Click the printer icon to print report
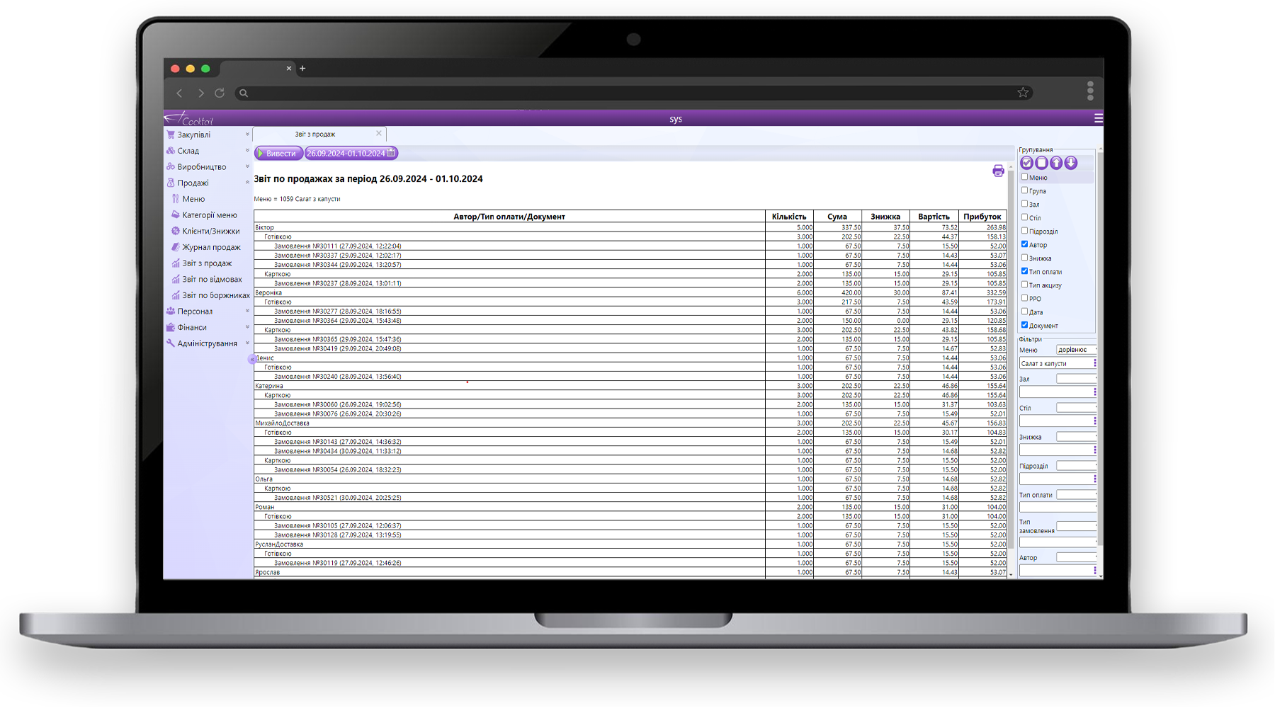The image size is (1275, 708). tap(998, 171)
